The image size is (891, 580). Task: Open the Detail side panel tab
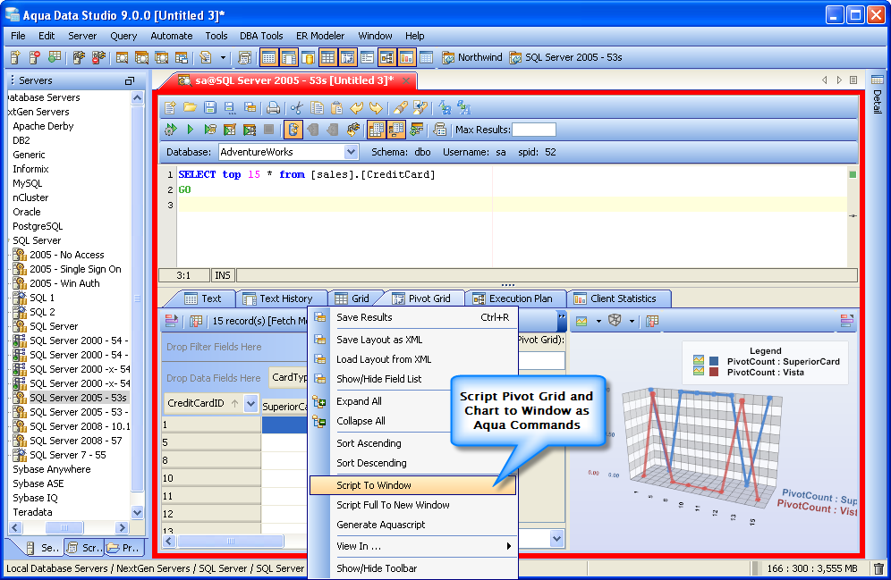pos(878,95)
